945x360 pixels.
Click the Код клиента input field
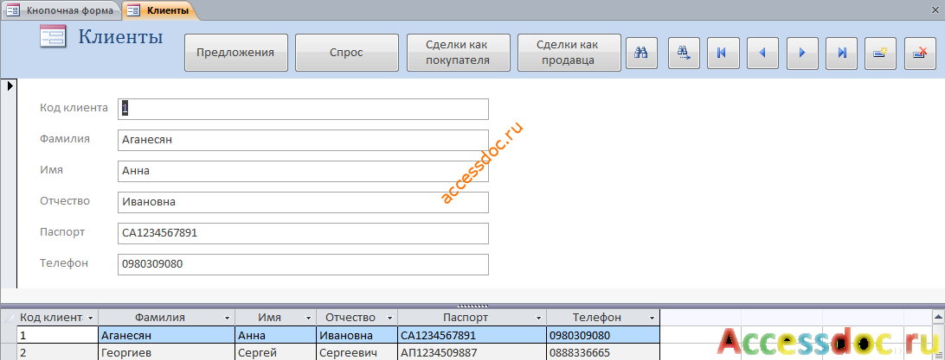(x=303, y=109)
